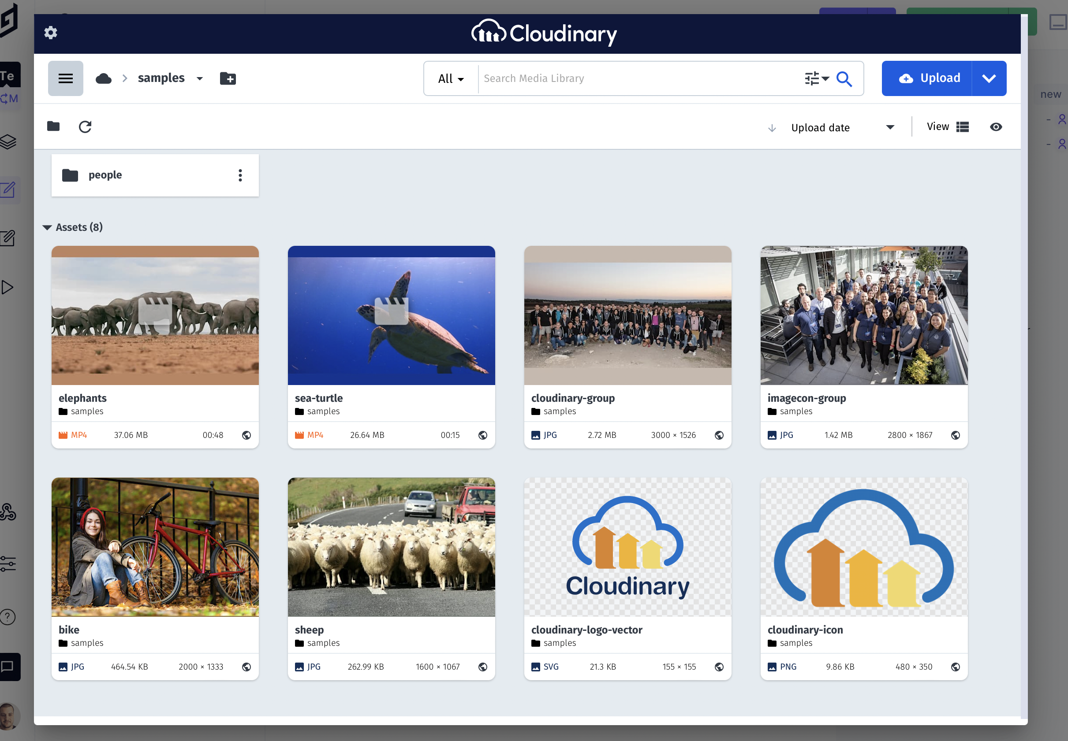Open the imagecon-group image thumbnail
The image size is (1068, 741).
pos(864,315)
